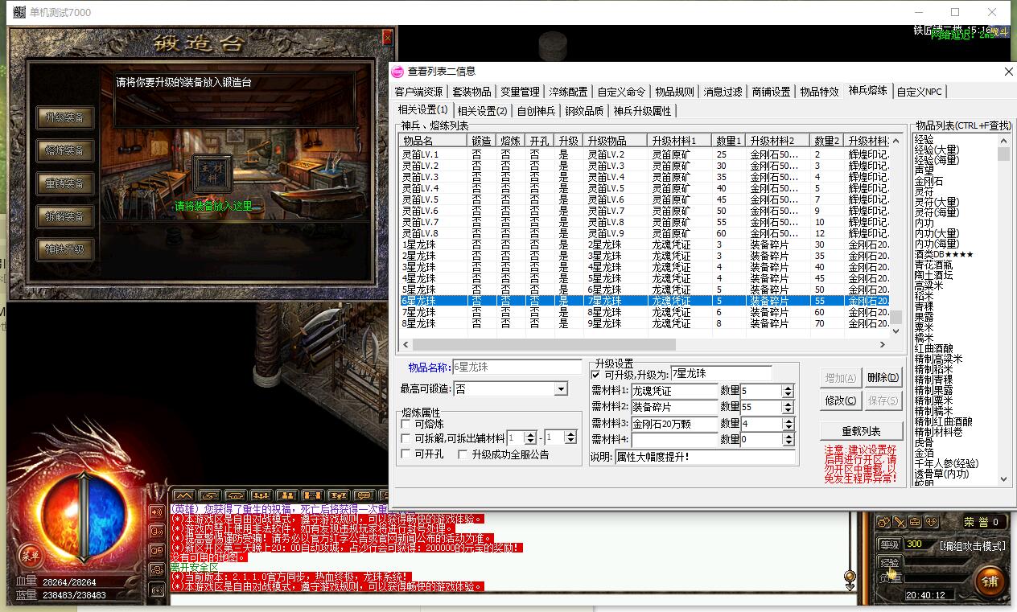Close the 锻造台 forge panel
Viewport: 1017px width, 612px height.
(387, 37)
